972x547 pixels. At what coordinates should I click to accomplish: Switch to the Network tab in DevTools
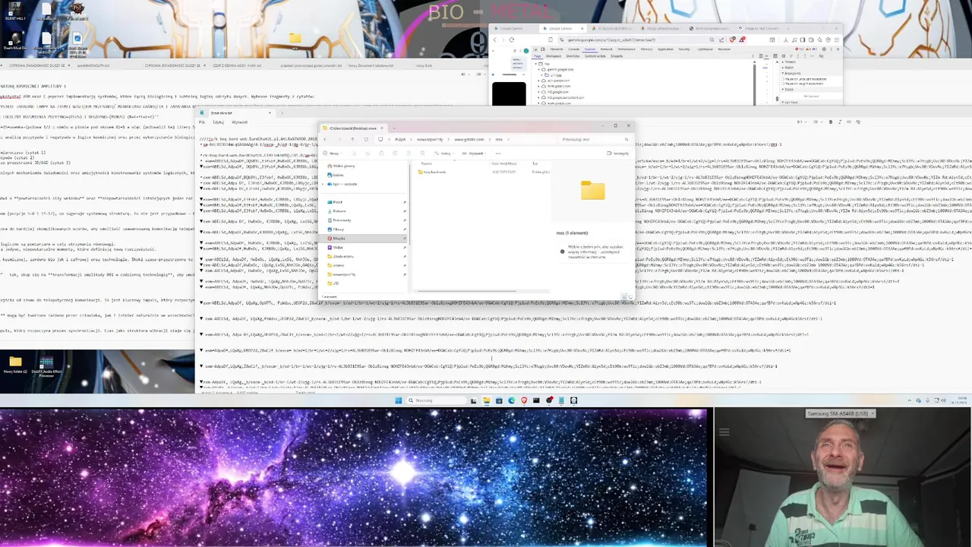607,49
